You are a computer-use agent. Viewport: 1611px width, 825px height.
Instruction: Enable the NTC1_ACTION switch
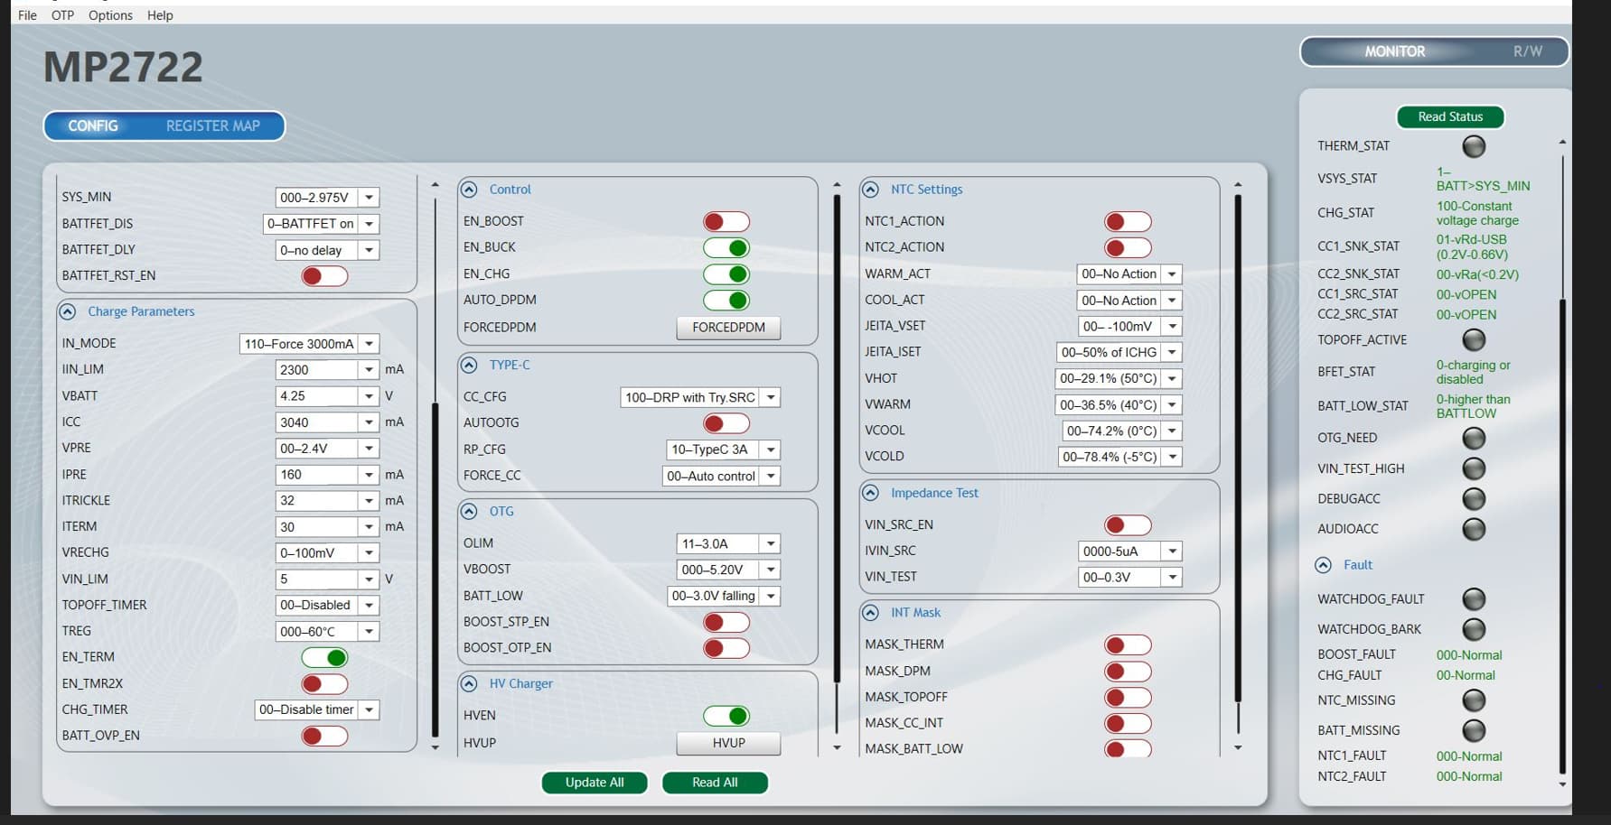click(1128, 222)
